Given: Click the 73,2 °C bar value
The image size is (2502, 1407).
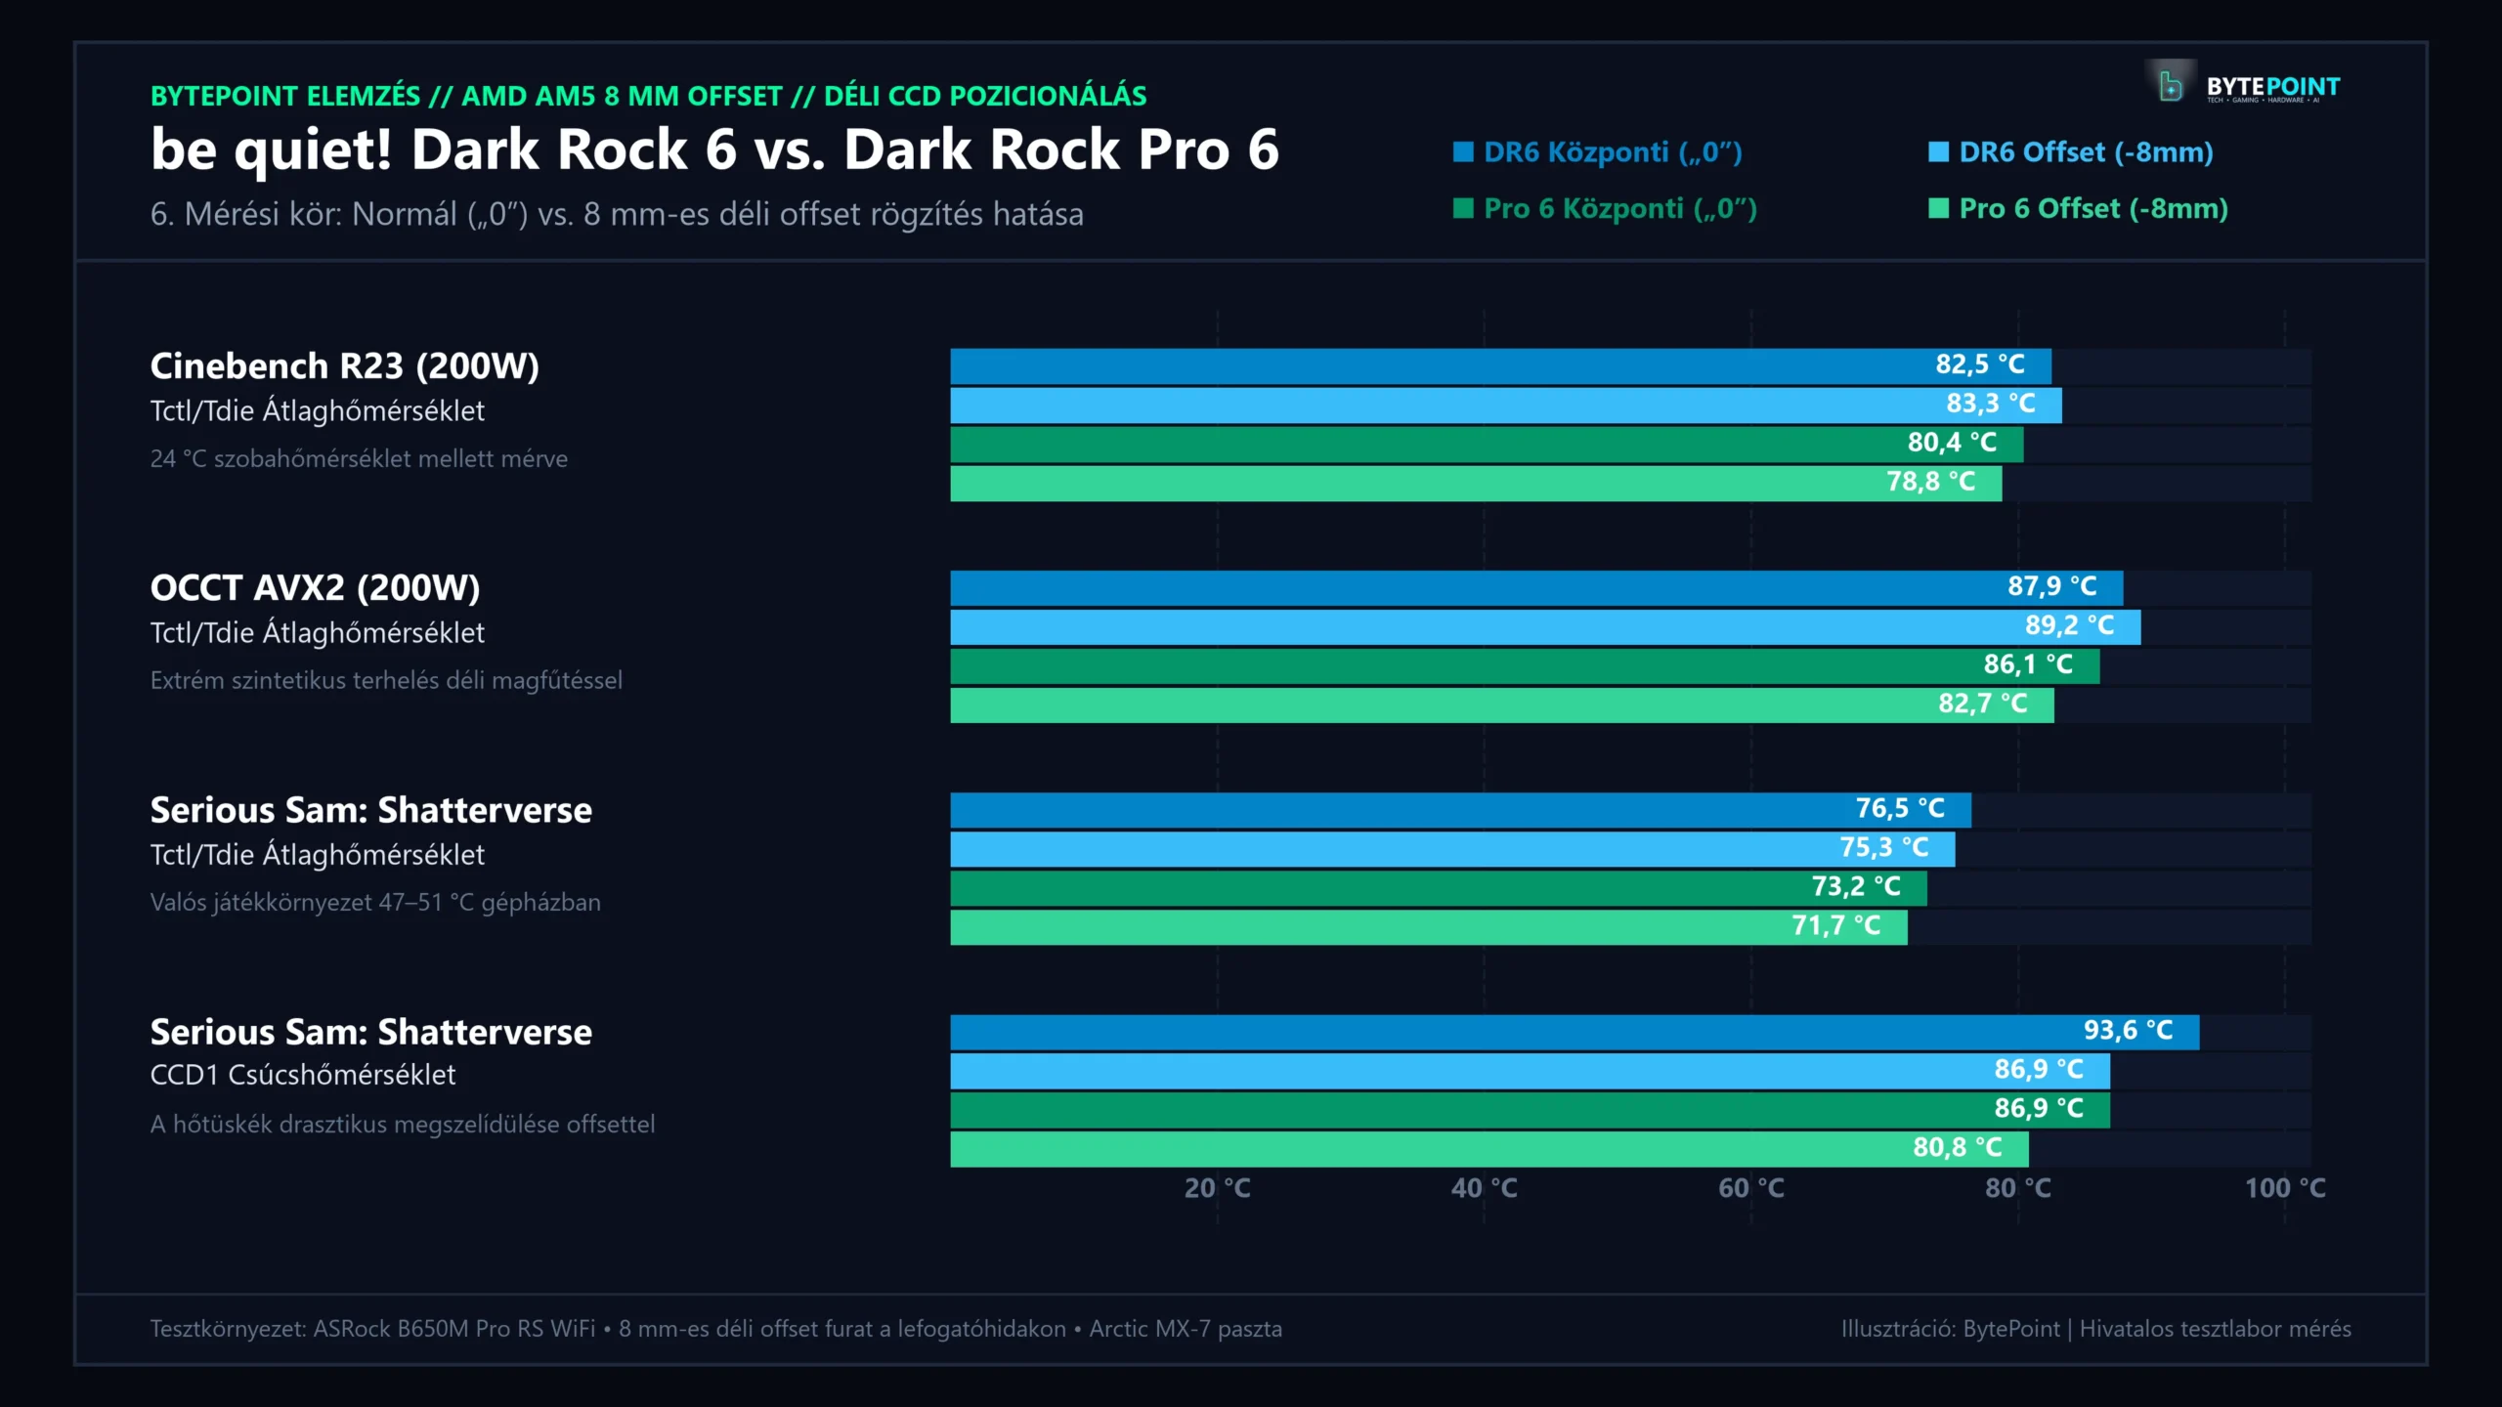Looking at the screenshot, I should pos(1856,886).
